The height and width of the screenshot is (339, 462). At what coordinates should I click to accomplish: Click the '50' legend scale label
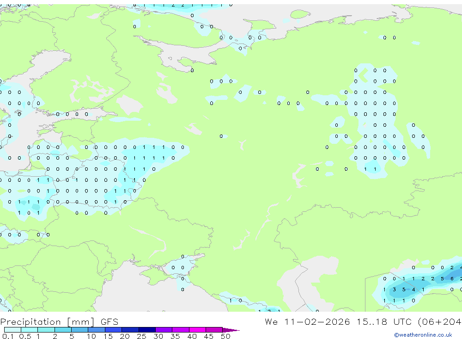225,336
